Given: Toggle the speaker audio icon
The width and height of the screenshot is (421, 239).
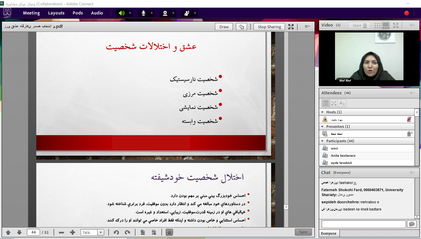Looking at the screenshot, I should [x=122, y=13].
